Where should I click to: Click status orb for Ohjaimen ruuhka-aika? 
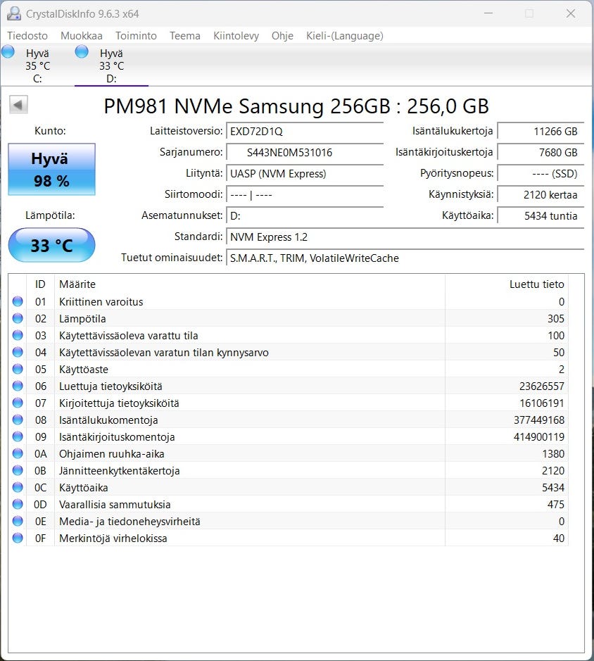(18, 453)
